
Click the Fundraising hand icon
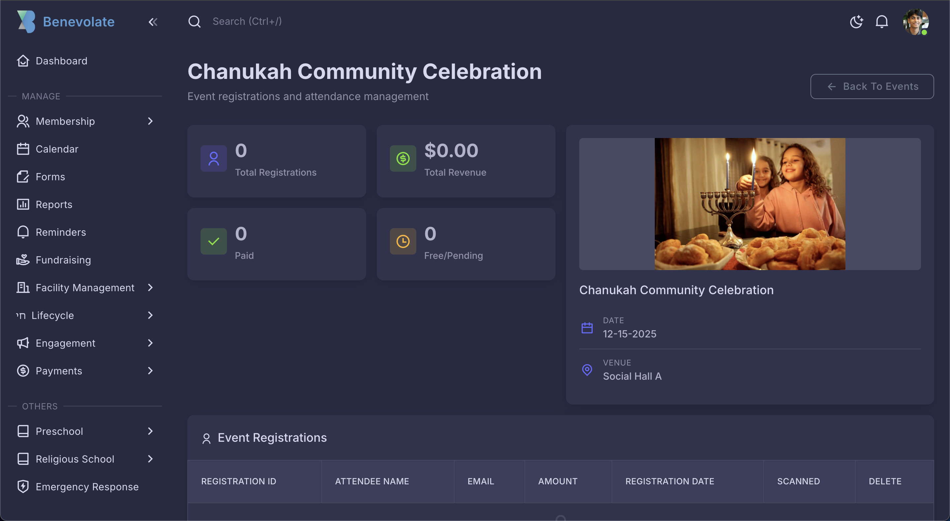coord(23,260)
